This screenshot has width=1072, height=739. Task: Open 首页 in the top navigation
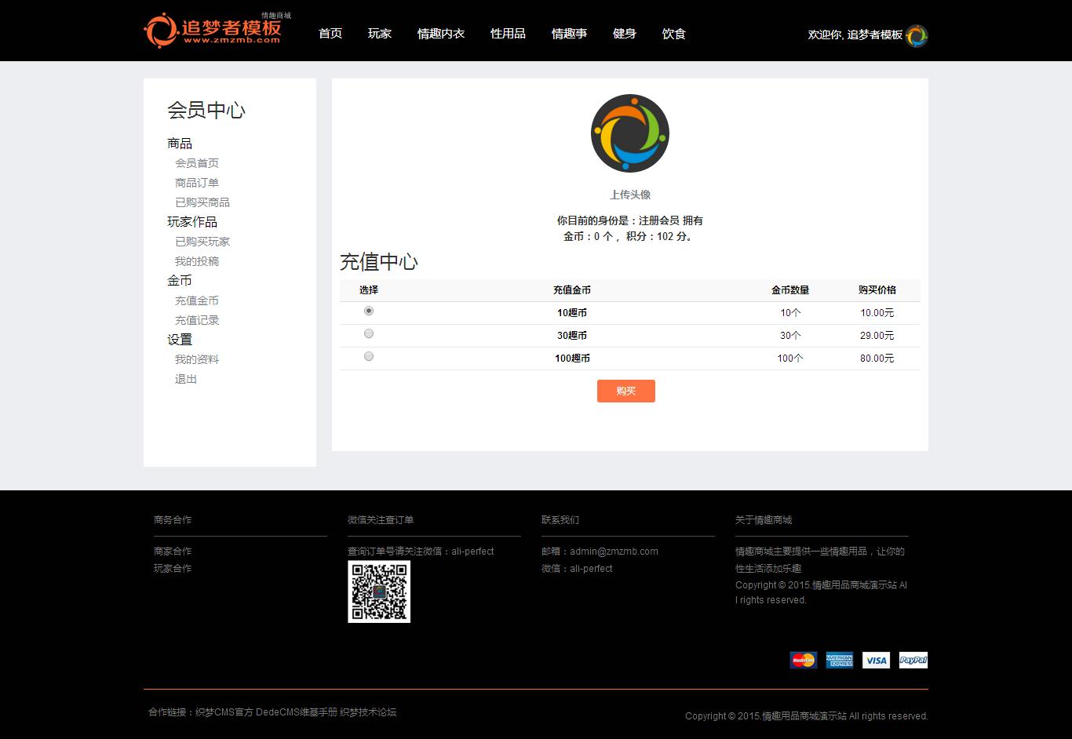(330, 34)
